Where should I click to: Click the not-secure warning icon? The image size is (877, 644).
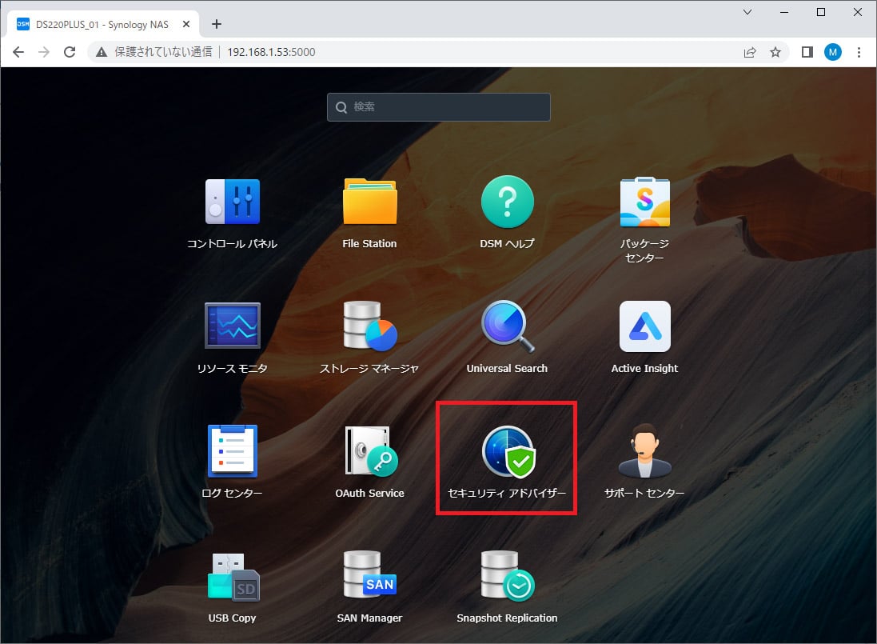click(102, 52)
